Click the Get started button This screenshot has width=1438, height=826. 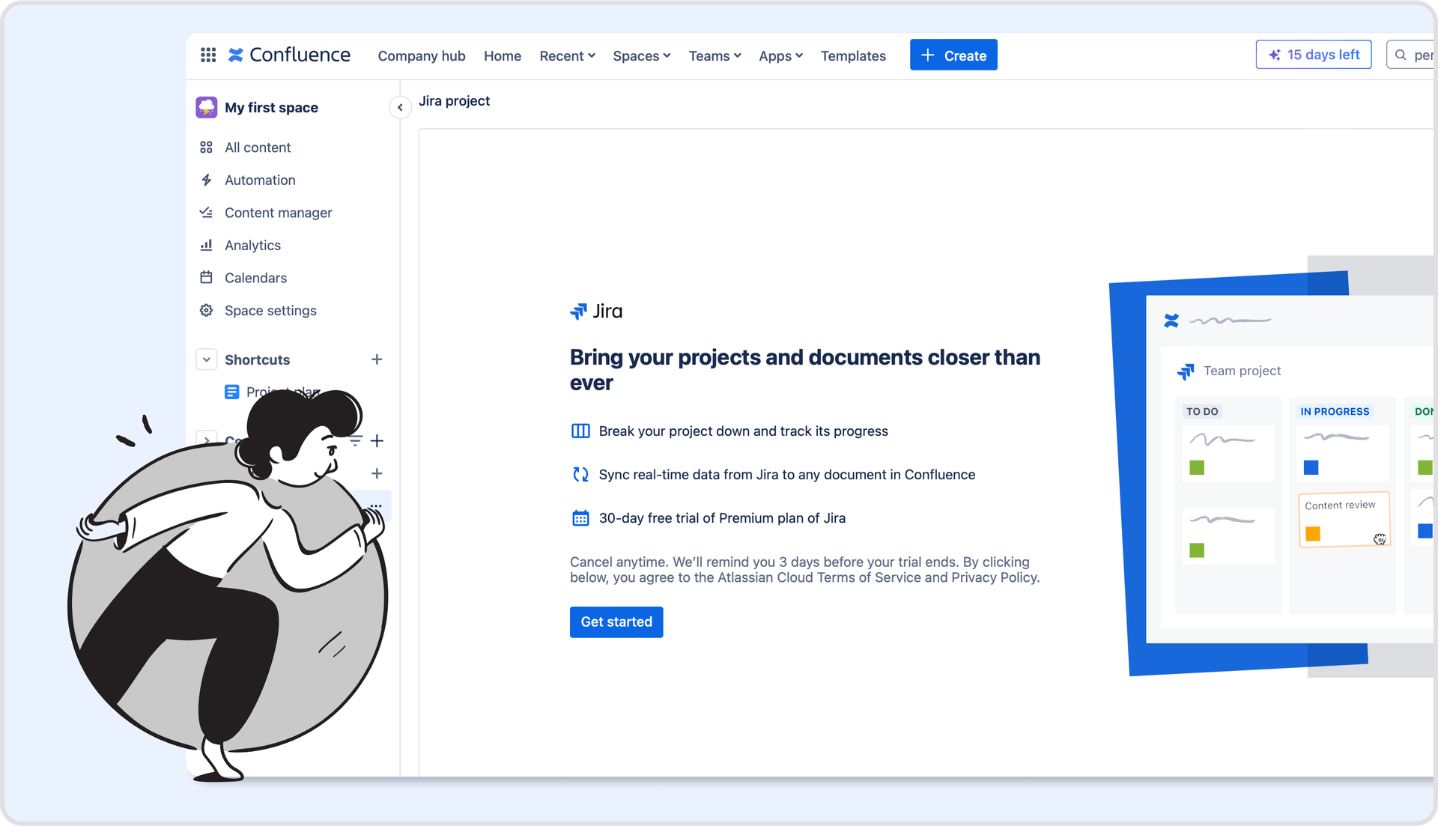tap(616, 622)
